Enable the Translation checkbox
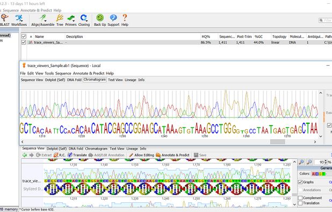 click(300, 203)
